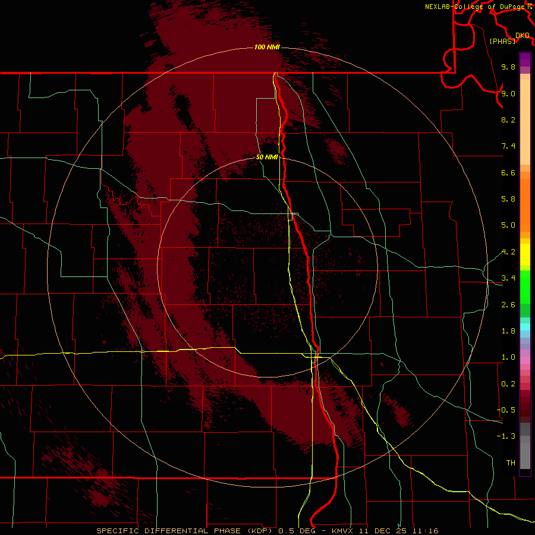Click the 6.6 color scale label
This screenshot has height=535, width=535.
pyautogui.click(x=508, y=172)
